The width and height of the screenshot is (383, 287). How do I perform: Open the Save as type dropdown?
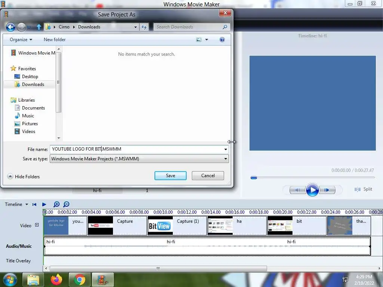pos(139,158)
